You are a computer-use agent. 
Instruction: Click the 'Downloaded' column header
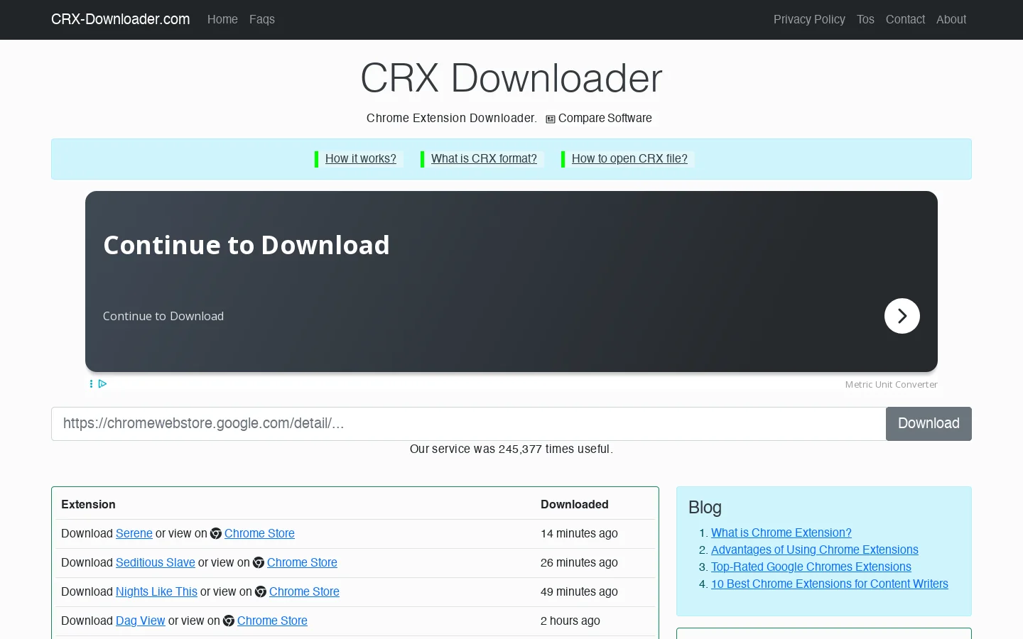(575, 504)
